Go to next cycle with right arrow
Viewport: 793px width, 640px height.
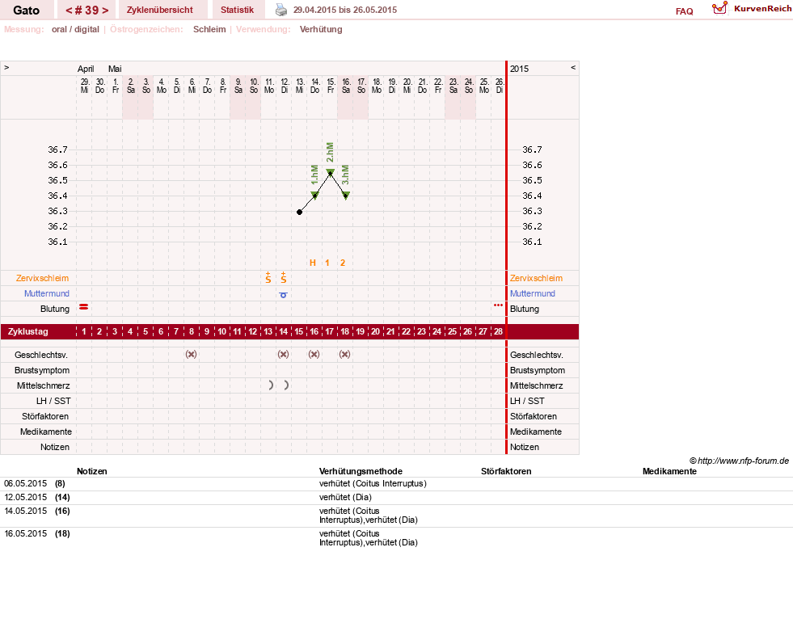coord(105,11)
